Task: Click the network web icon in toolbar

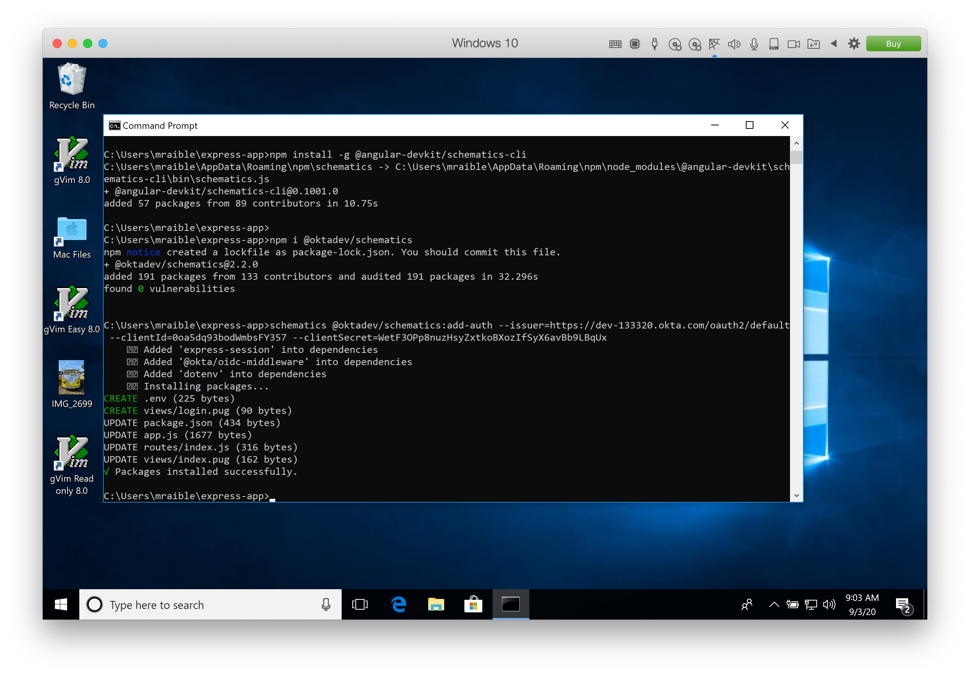Action: 715,44
